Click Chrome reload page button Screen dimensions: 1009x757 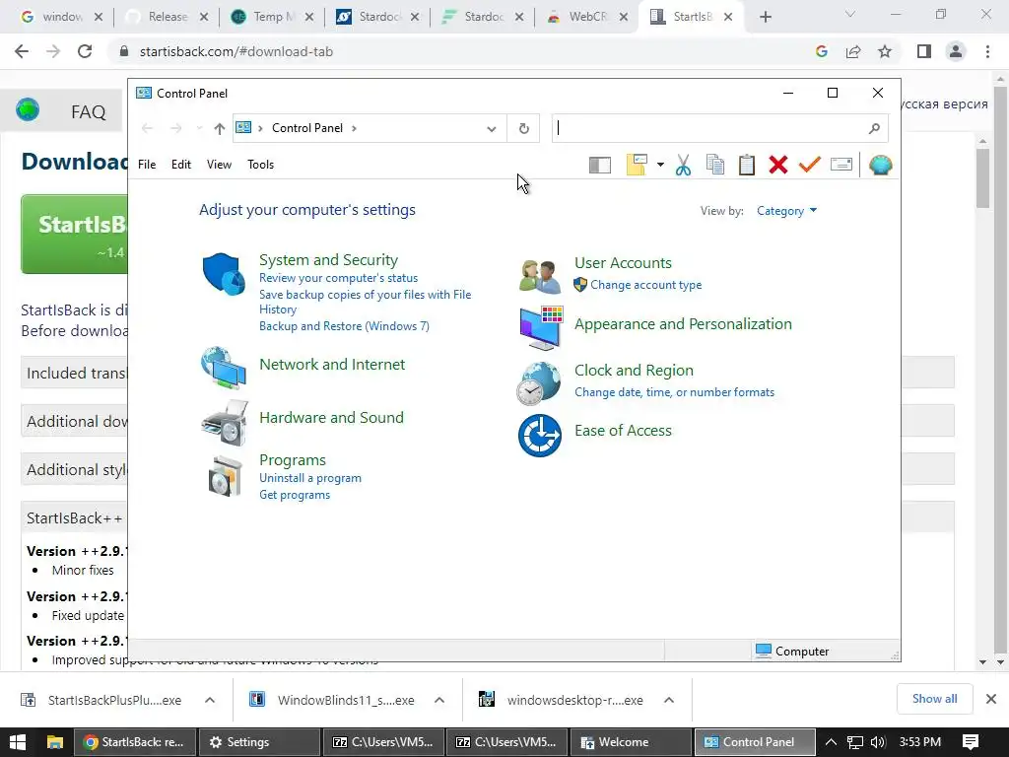click(x=85, y=51)
